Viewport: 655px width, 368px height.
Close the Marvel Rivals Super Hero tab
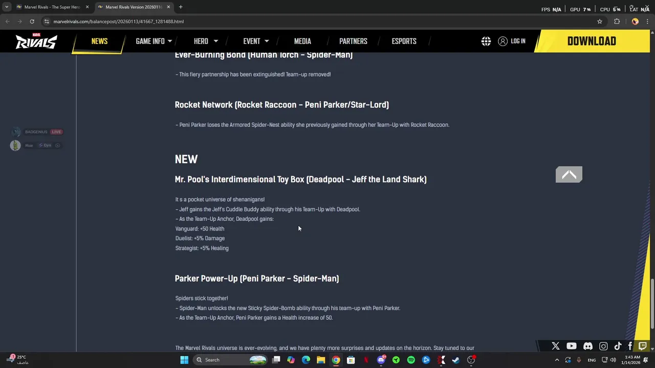pyautogui.click(x=87, y=7)
